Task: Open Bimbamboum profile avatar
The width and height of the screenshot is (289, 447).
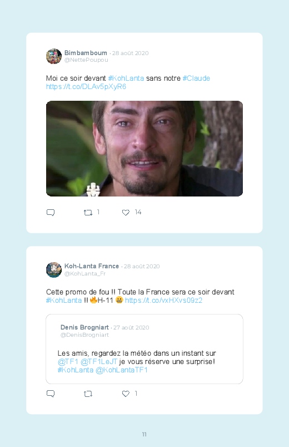Action: coord(54,56)
